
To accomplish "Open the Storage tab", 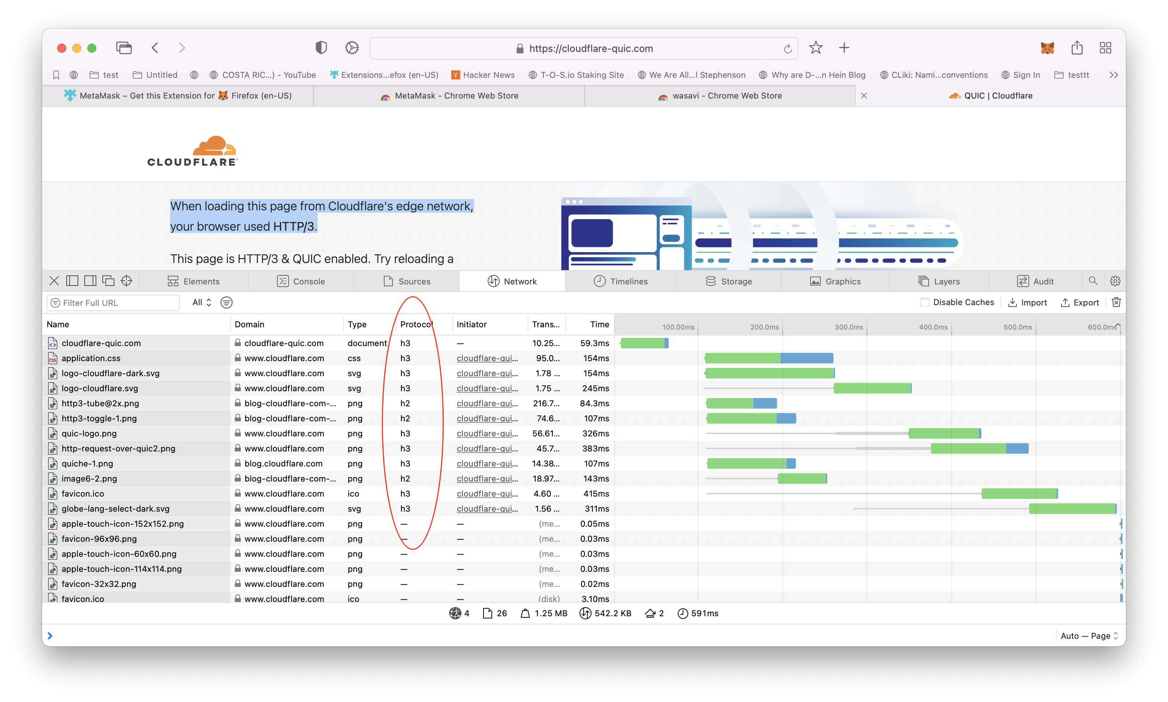I will coord(728,281).
